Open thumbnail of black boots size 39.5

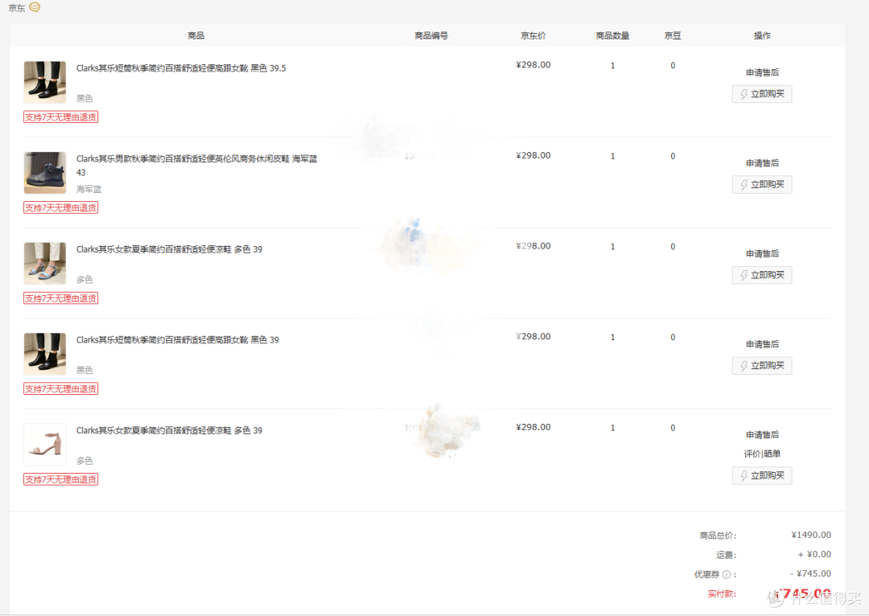click(x=45, y=82)
